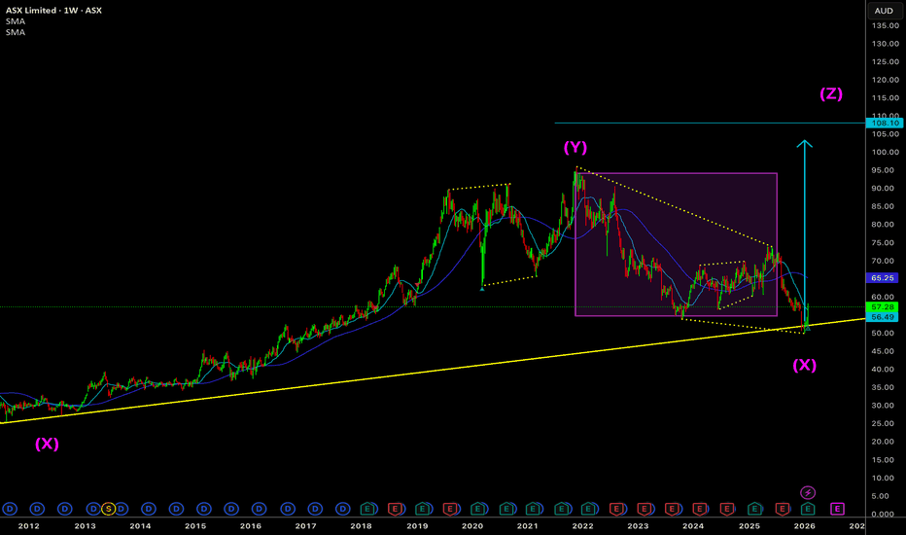This screenshot has width=906, height=535.
Task: Click the cyan 56.49 price label
Action: 884,317
